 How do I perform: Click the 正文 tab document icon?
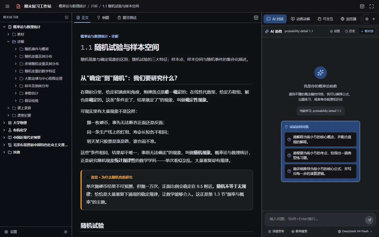click(x=78, y=18)
